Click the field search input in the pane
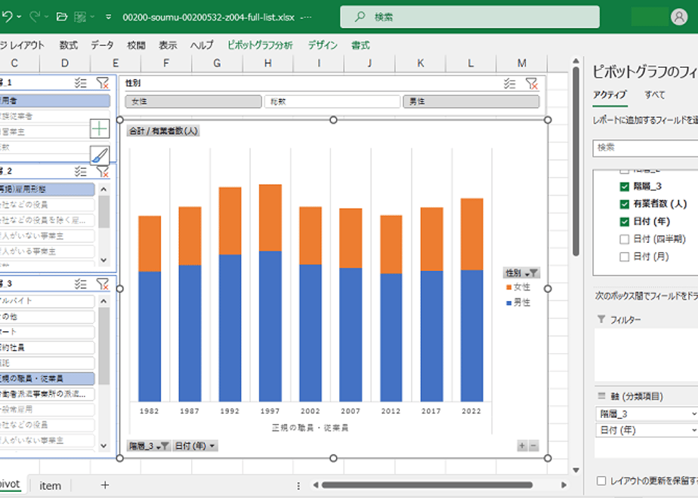The image size is (698, 498). pyautogui.click(x=645, y=148)
